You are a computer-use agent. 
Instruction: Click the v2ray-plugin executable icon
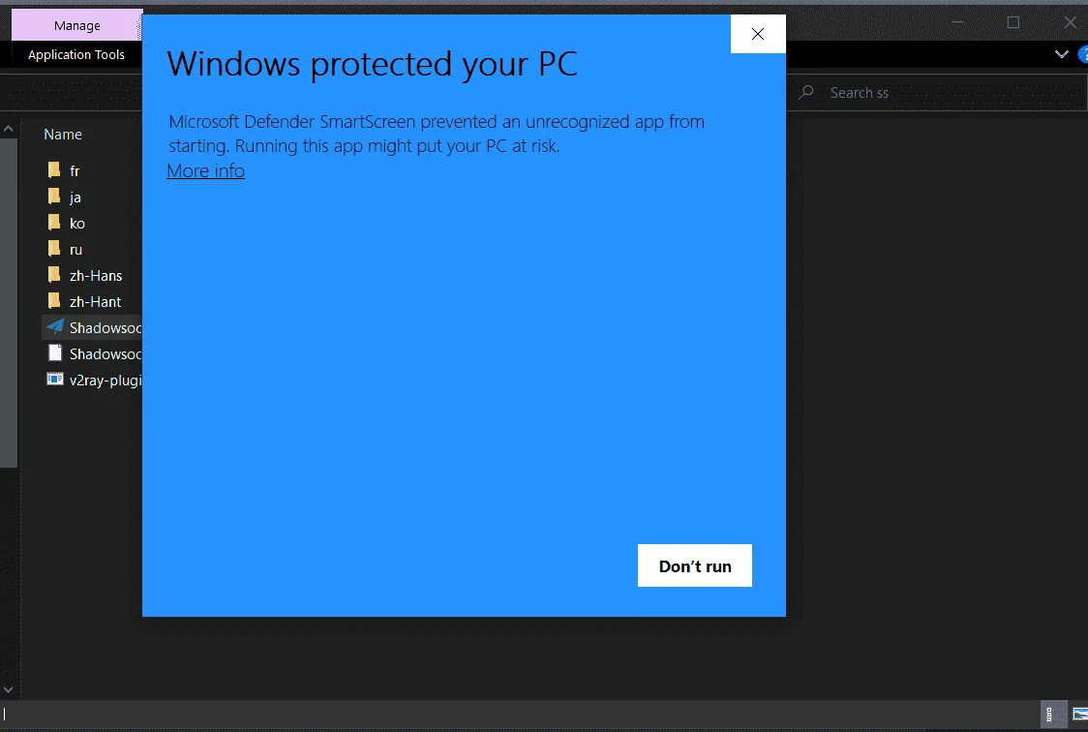pyautogui.click(x=55, y=379)
